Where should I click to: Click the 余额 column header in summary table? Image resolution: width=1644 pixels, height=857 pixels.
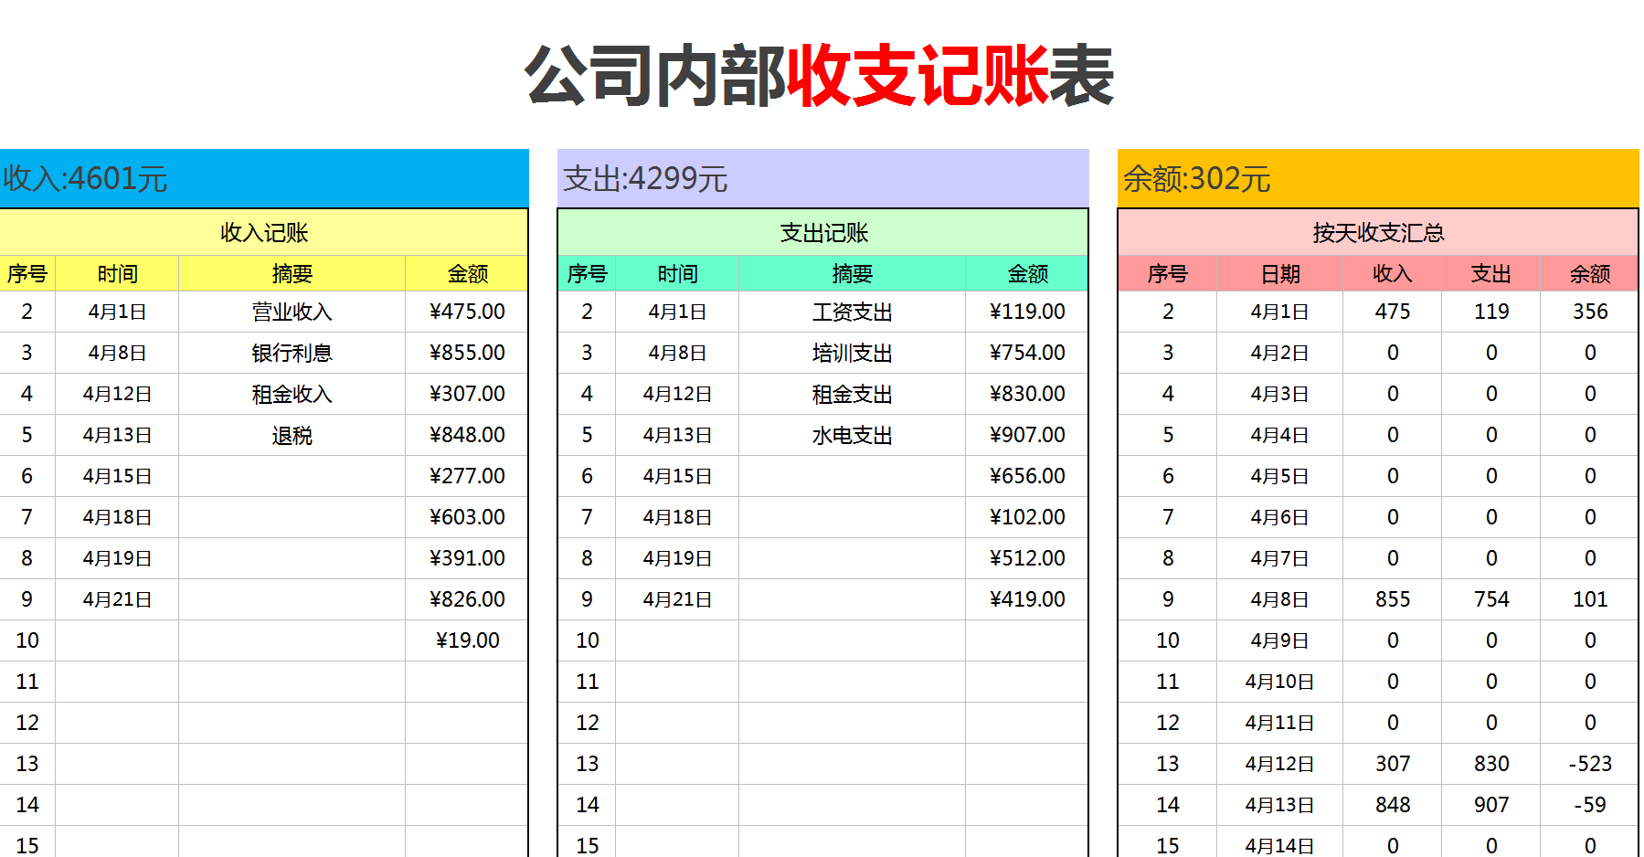[1589, 273]
